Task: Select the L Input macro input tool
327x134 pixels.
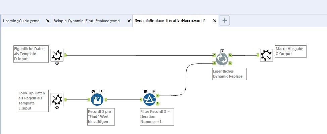Action: (x=57, y=100)
